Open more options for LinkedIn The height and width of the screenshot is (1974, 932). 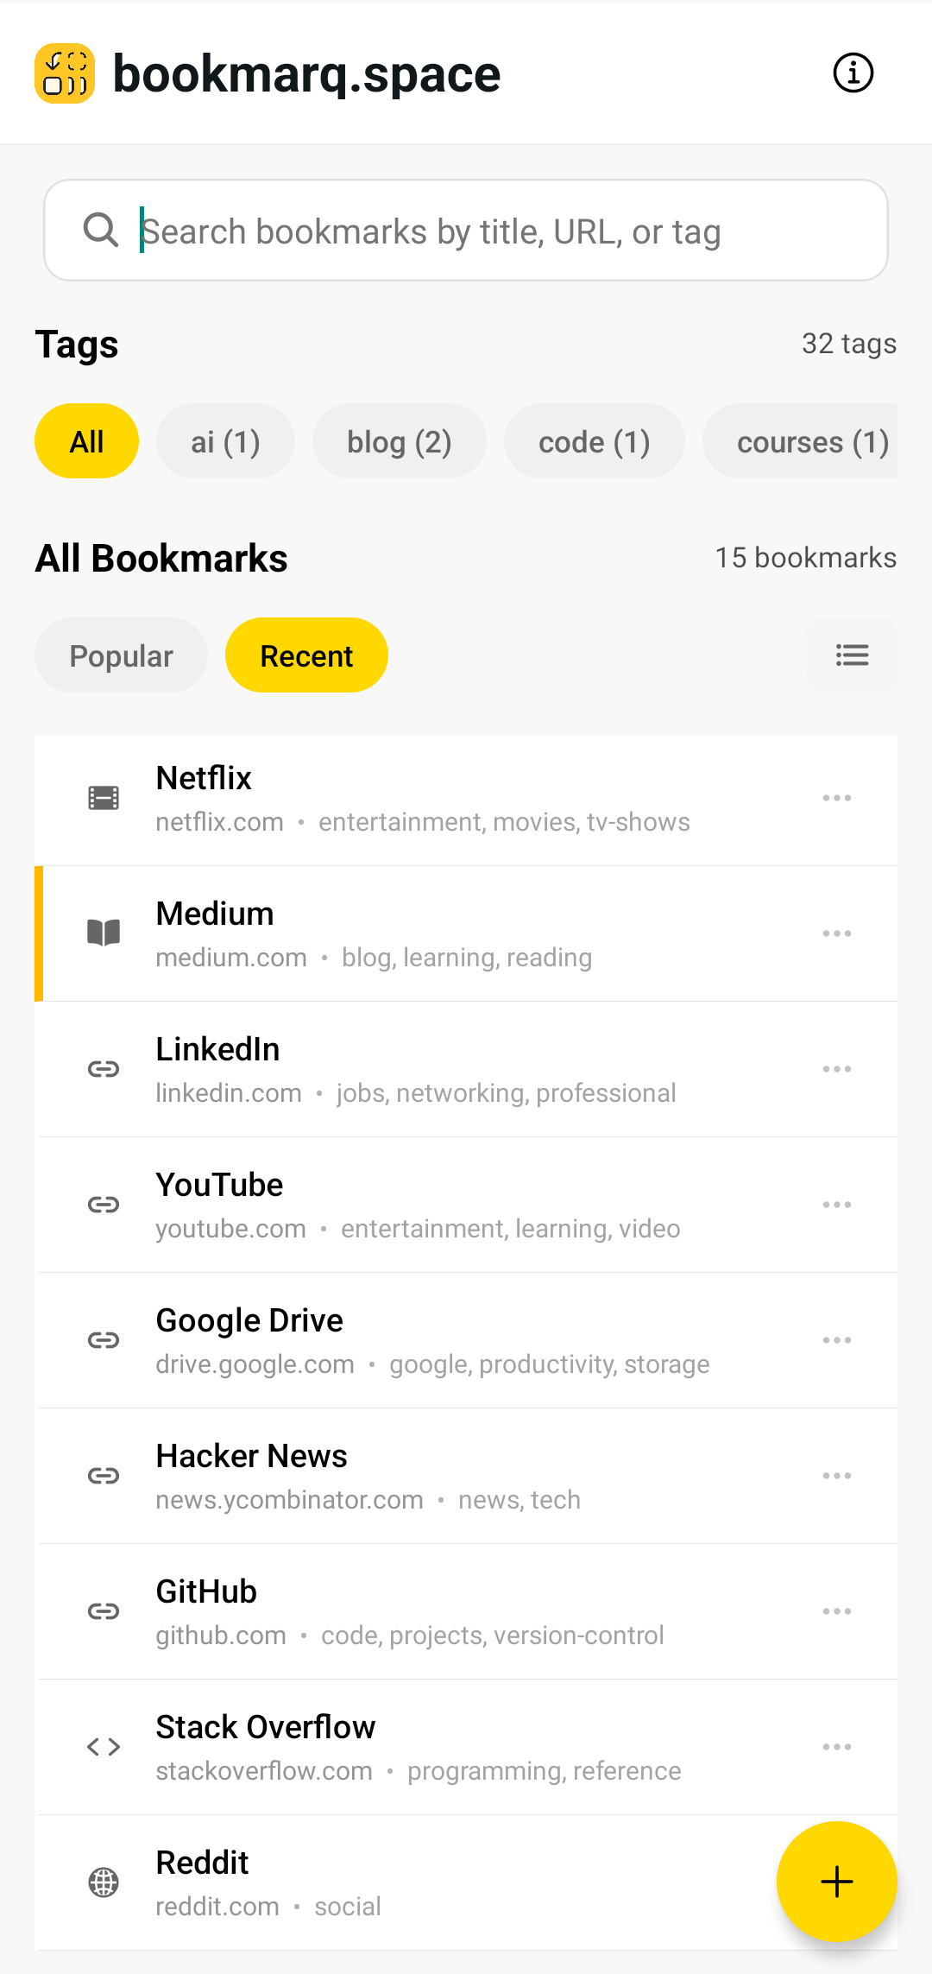pos(837,1069)
